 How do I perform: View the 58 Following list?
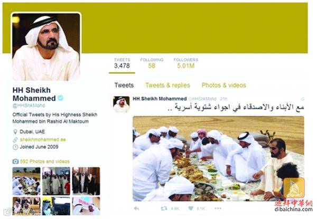point(152,63)
